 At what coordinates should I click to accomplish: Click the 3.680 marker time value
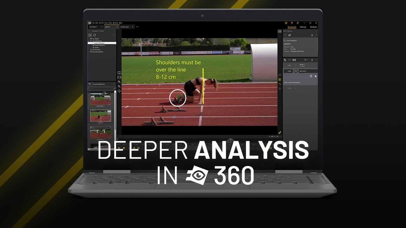pyautogui.click(x=289, y=71)
